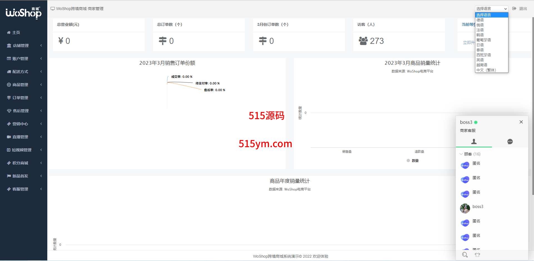Viewport: 534px width, 261px height.
Task: Pick 中文（繁体）language option
Action: [x=486, y=70]
